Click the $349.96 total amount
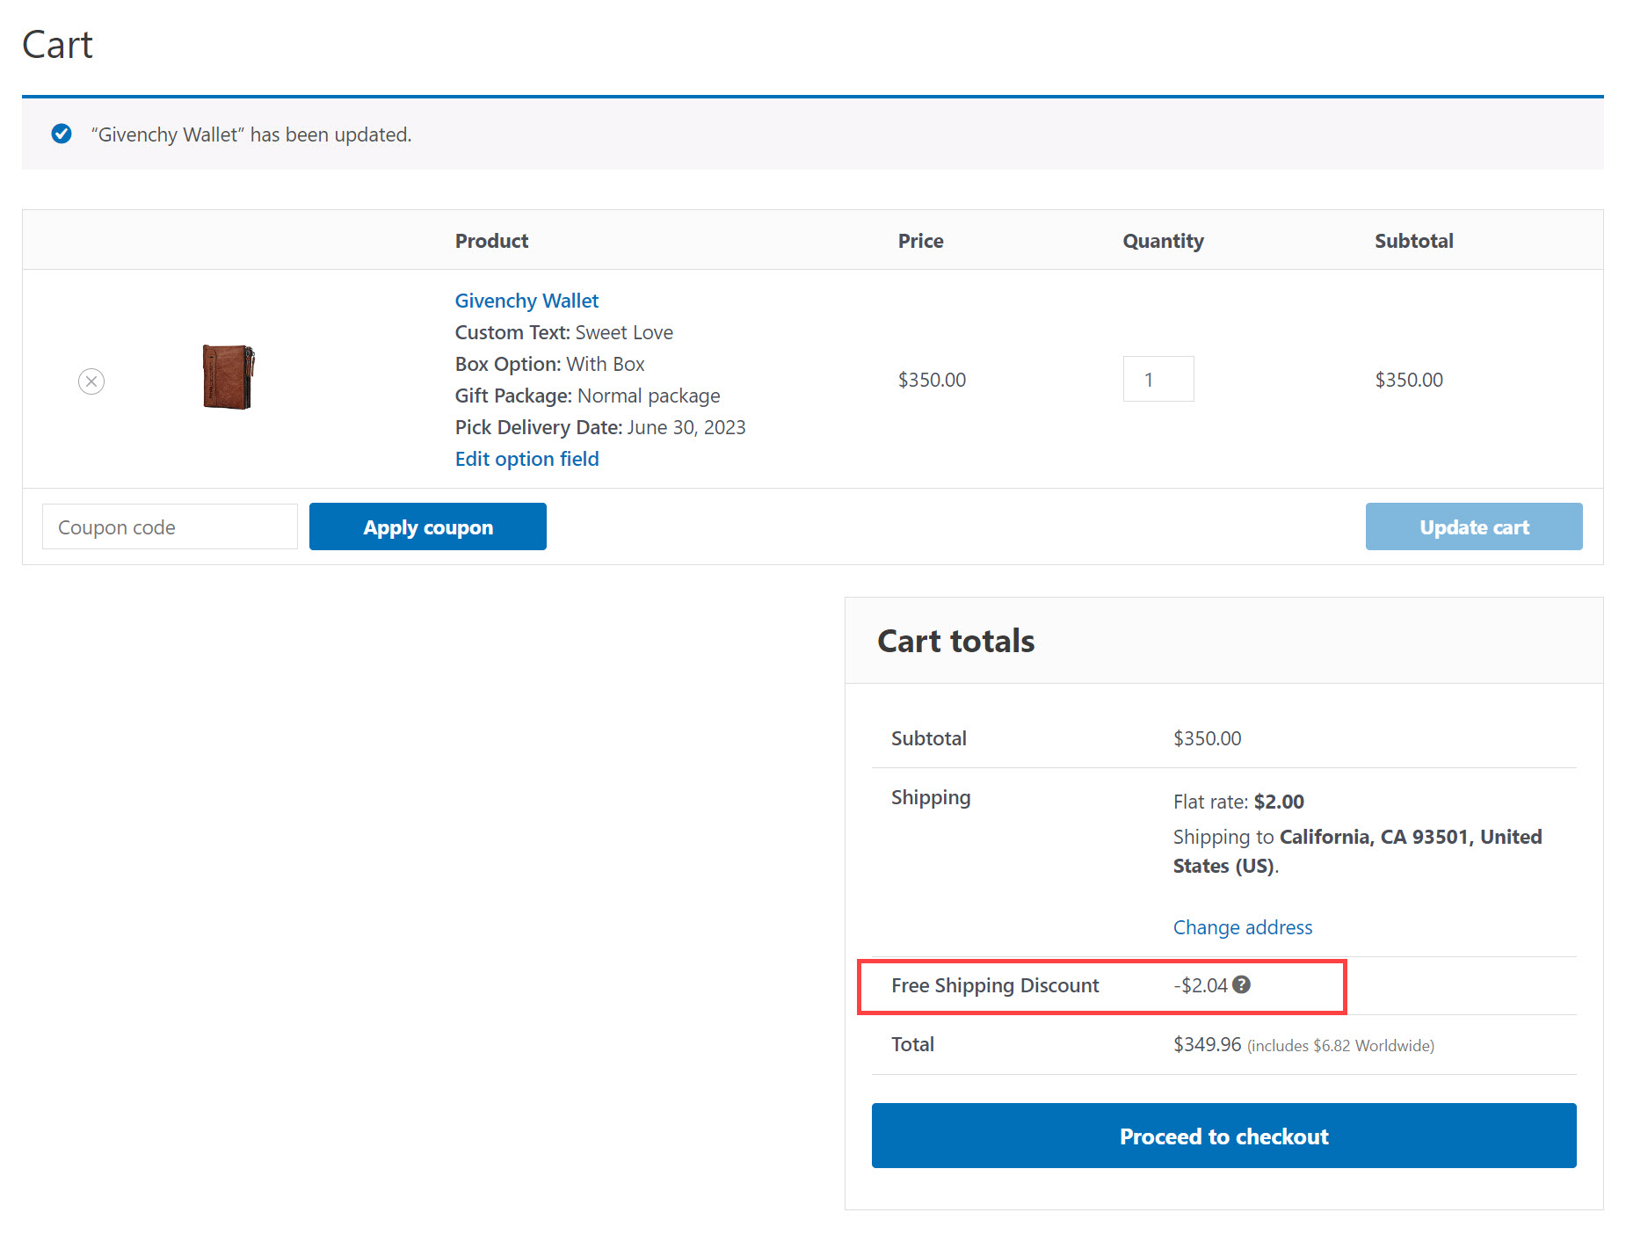The image size is (1626, 1256). coord(1207,1044)
